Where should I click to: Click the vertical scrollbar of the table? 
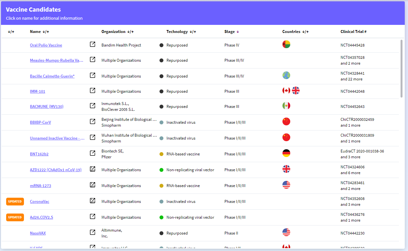(402, 68)
